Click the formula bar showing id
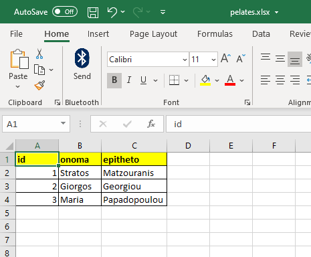Screen dimensions: 311x257 [x=239, y=124]
